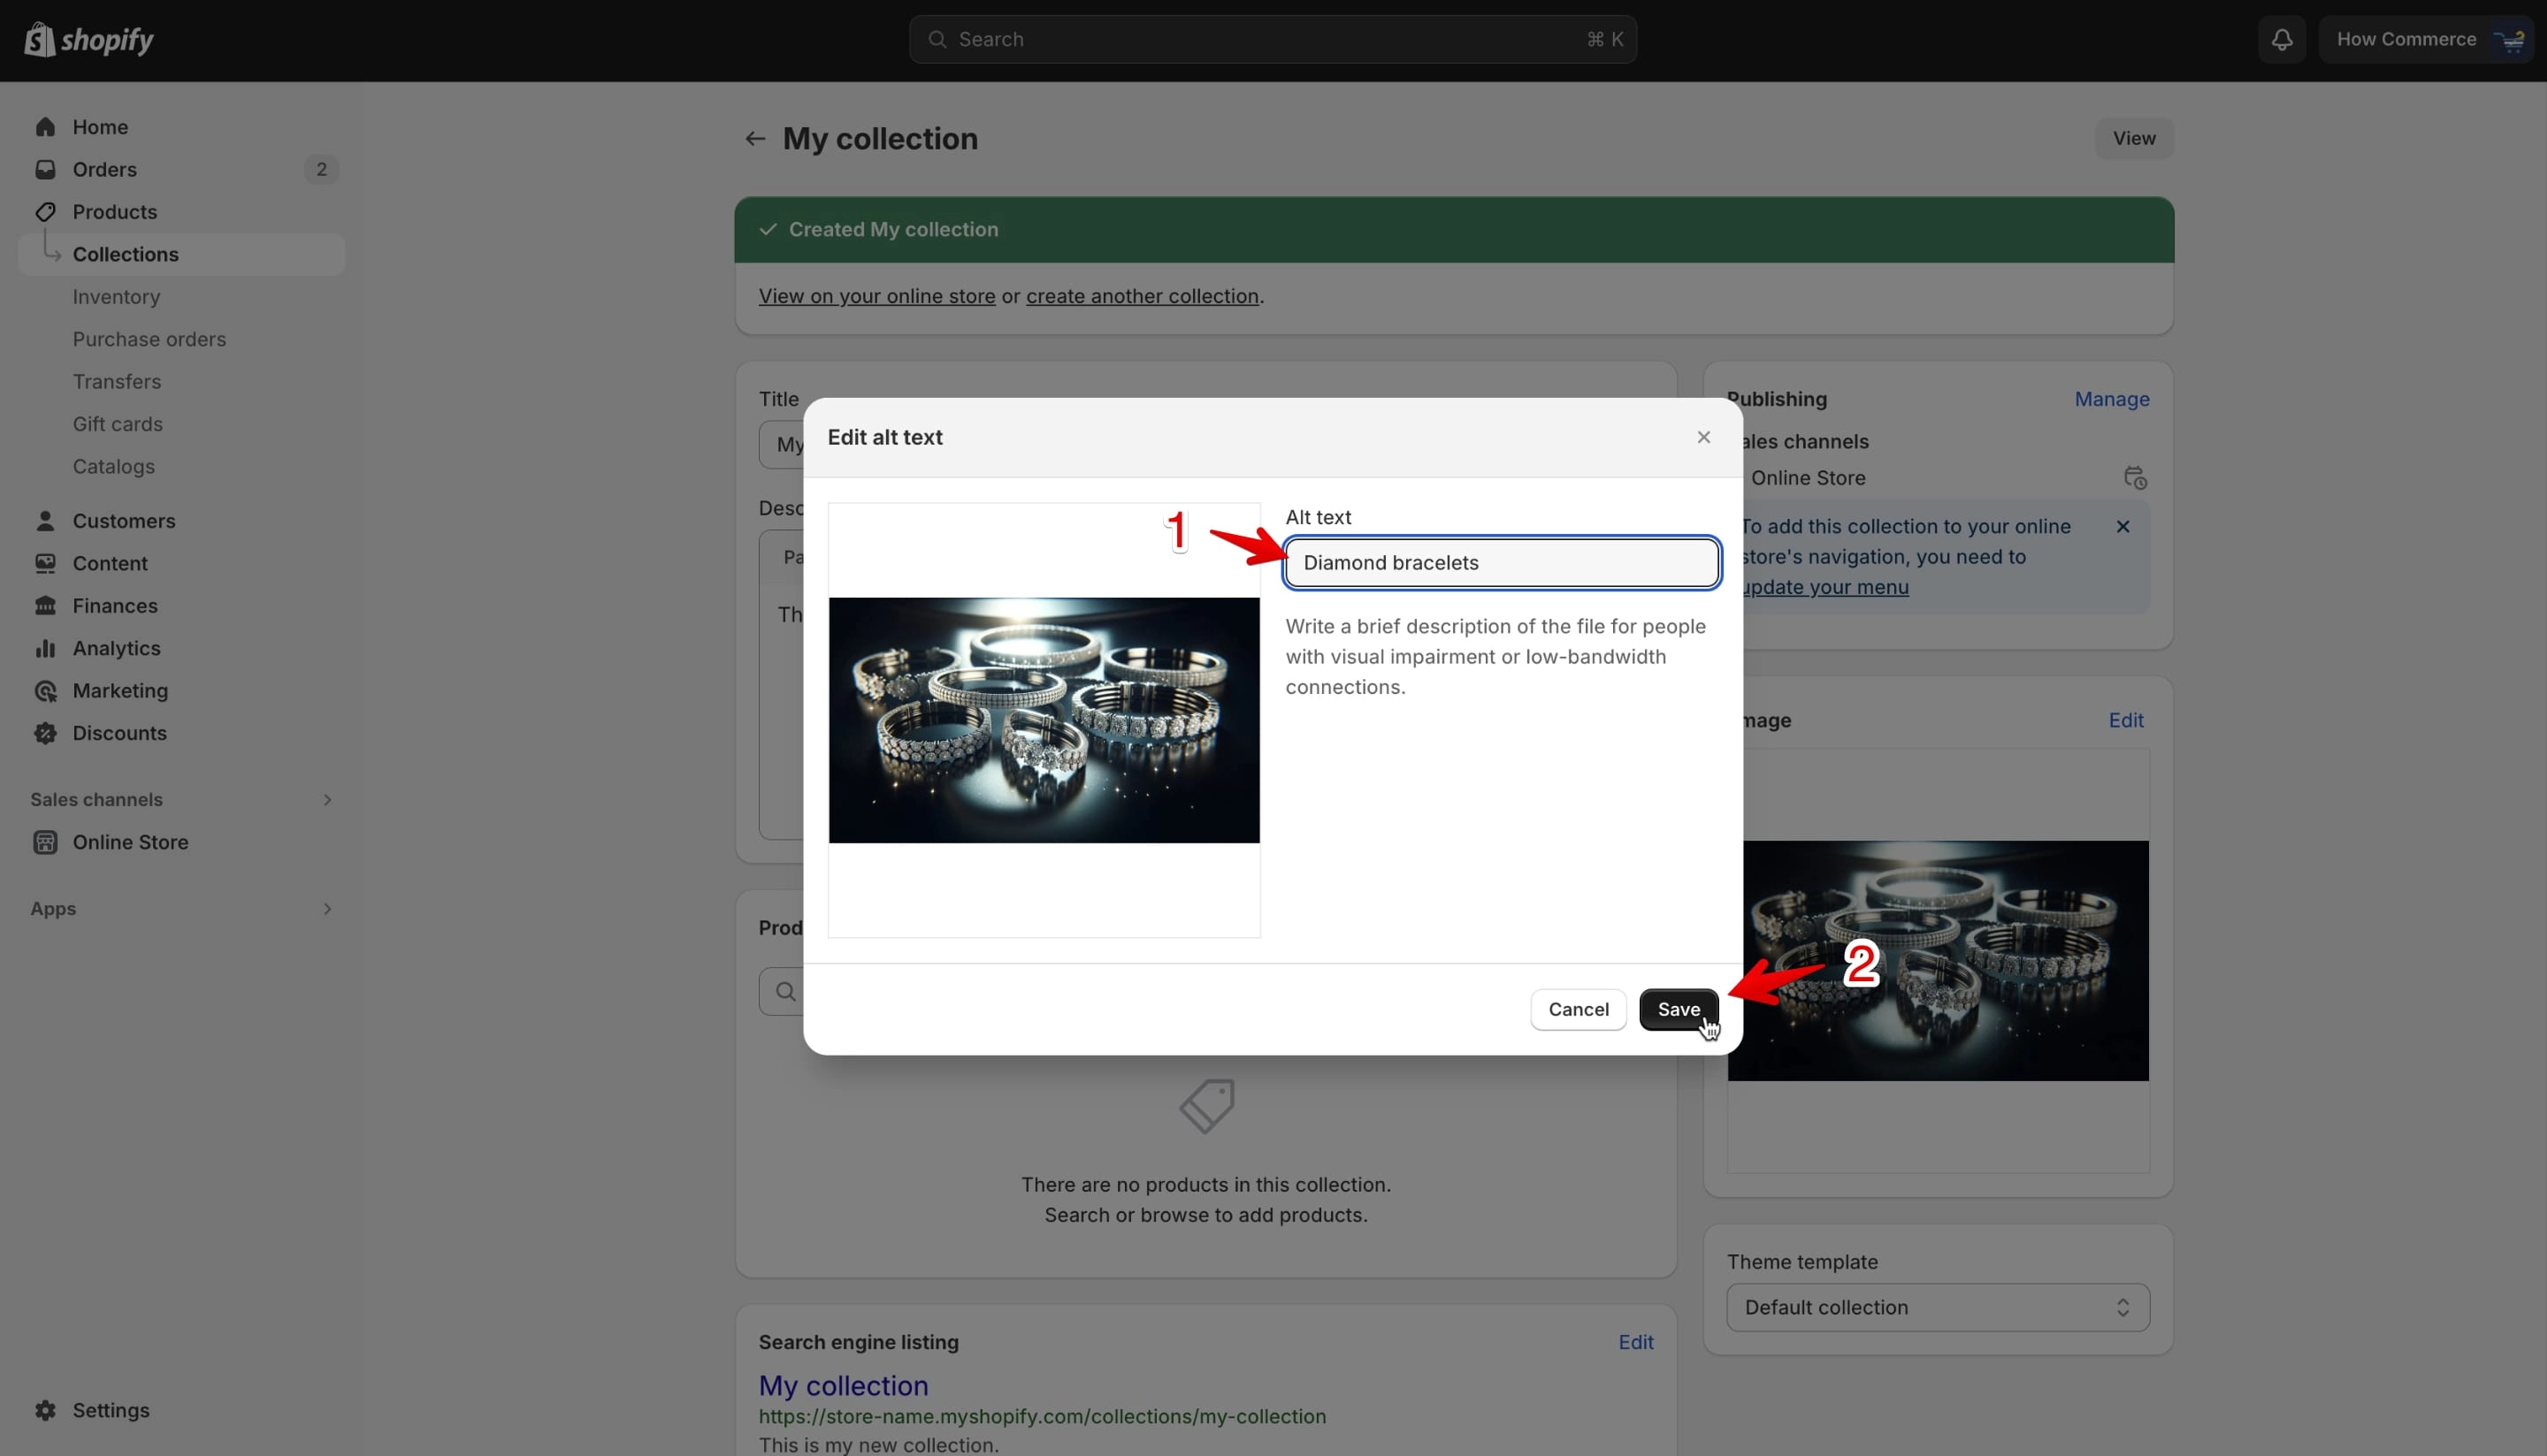The width and height of the screenshot is (2547, 1456).
Task: Click the search magnifier icon in top bar
Action: pyautogui.click(x=937, y=40)
